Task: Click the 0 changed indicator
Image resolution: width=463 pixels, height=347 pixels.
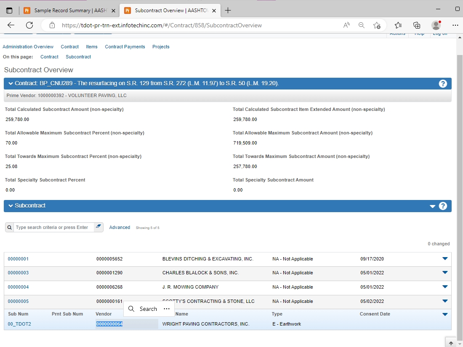Action: tap(439, 244)
